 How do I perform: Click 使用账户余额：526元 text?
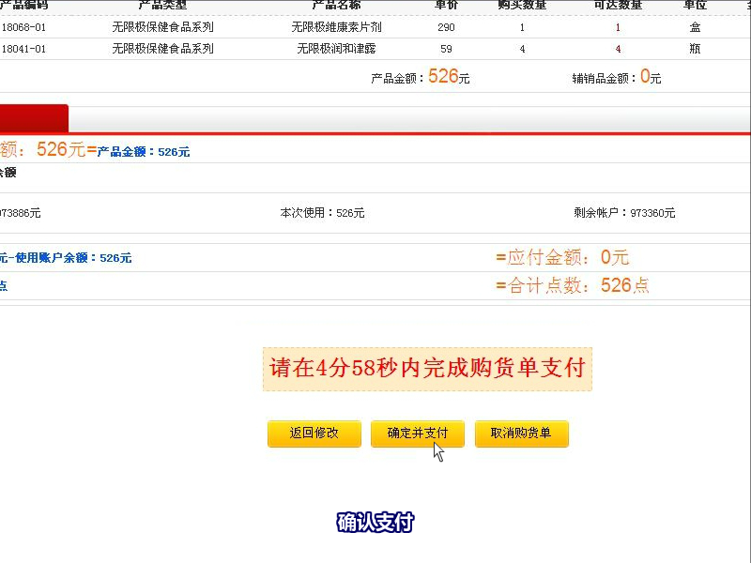click(73, 258)
